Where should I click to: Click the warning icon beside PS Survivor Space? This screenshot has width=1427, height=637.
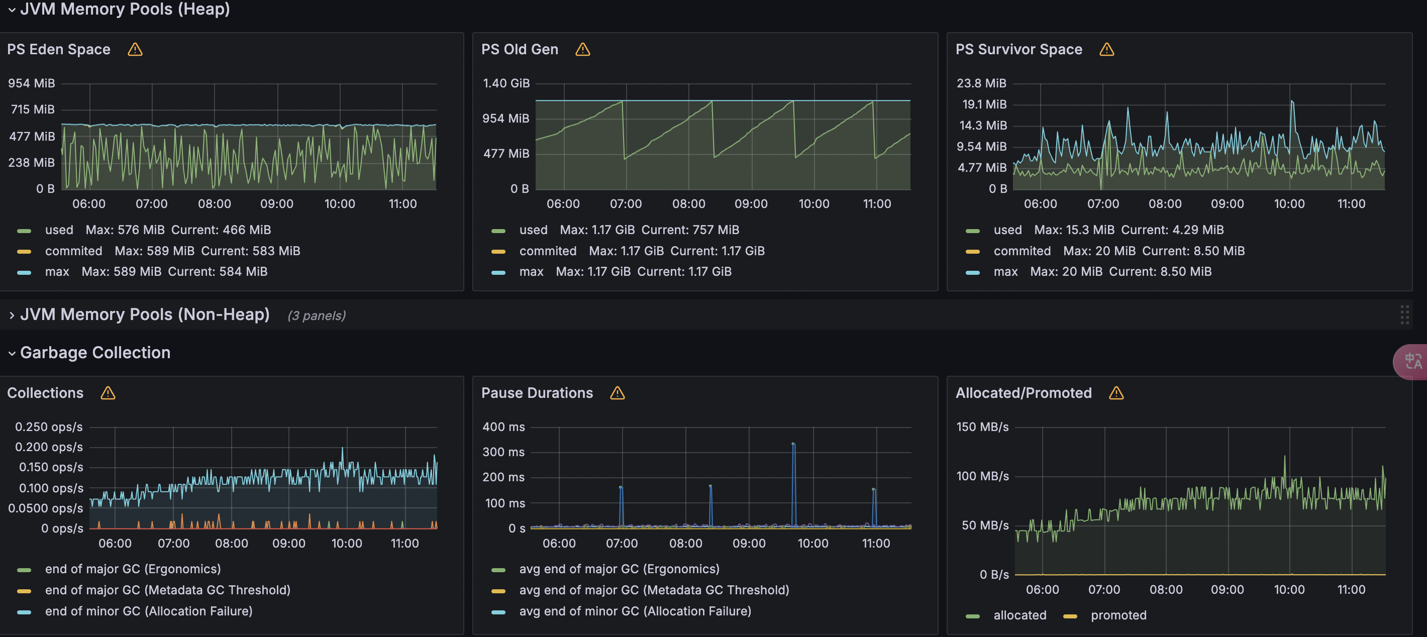1106,49
